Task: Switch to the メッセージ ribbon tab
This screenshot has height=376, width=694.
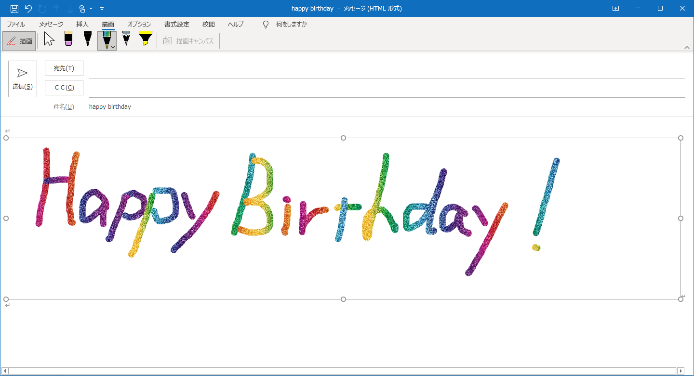Action: click(51, 24)
